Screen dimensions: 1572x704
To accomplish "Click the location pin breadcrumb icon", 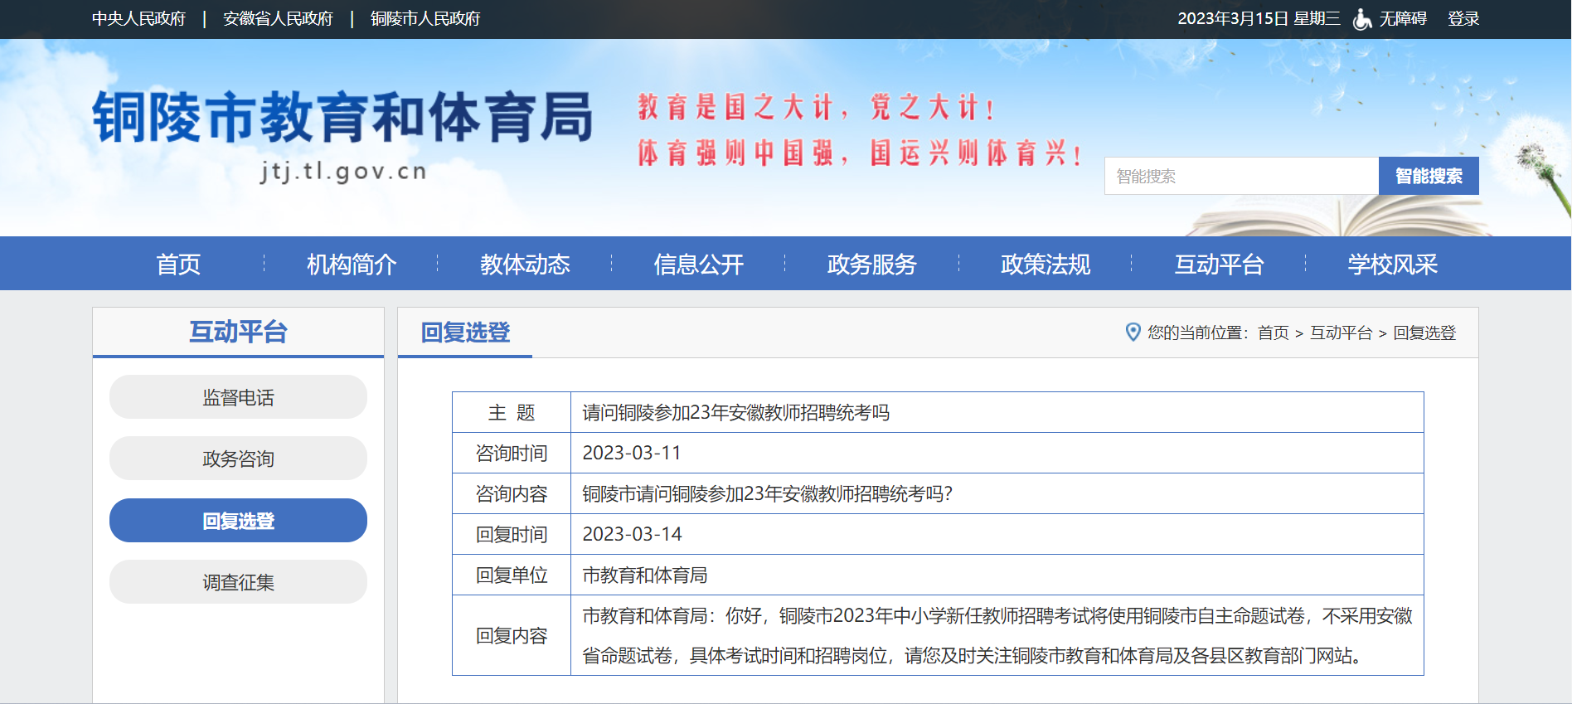I will 1133,332.
